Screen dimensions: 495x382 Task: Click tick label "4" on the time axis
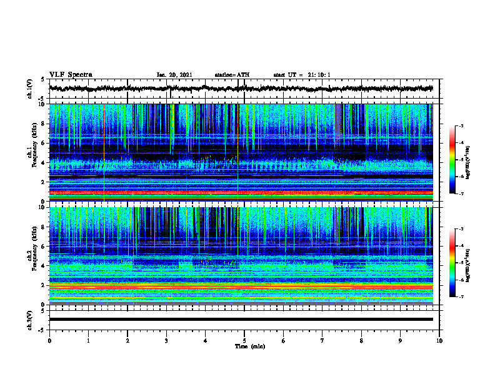(x=206, y=341)
